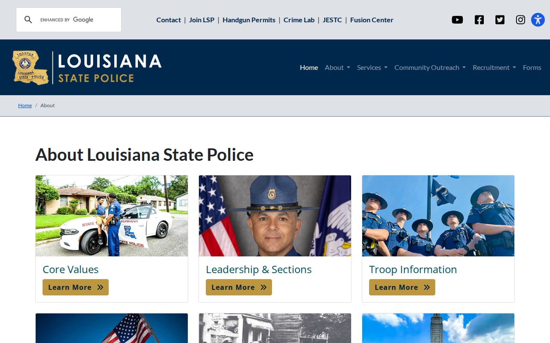The width and height of the screenshot is (550, 343).
Task: Expand the Services dropdown menu
Action: (x=372, y=67)
